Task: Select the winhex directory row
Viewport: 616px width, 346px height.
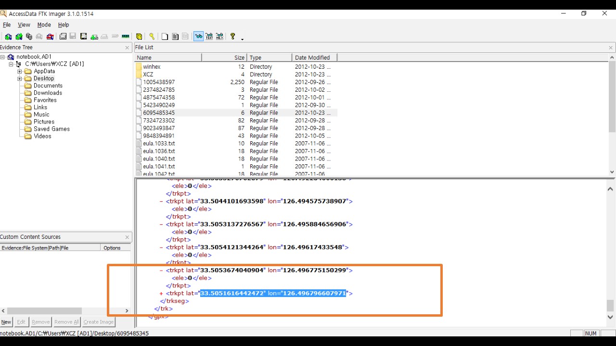Action: [x=236, y=67]
